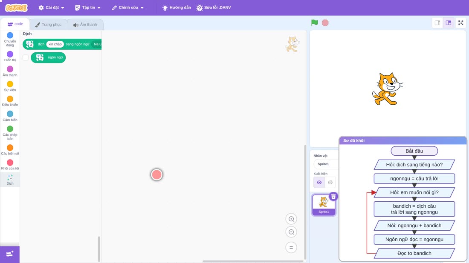Image resolution: width=469 pixels, height=263 pixels.
Task: Expand the Chỉnh sửa edit menu
Action: pyautogui.click(x=128, y=8)
